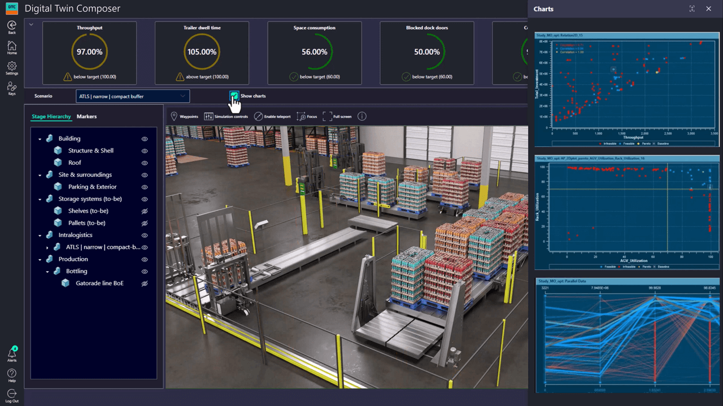Click Log Out at the bottom sidebar
The height and width of the screenshot is (406, 723).
point(11,394)
